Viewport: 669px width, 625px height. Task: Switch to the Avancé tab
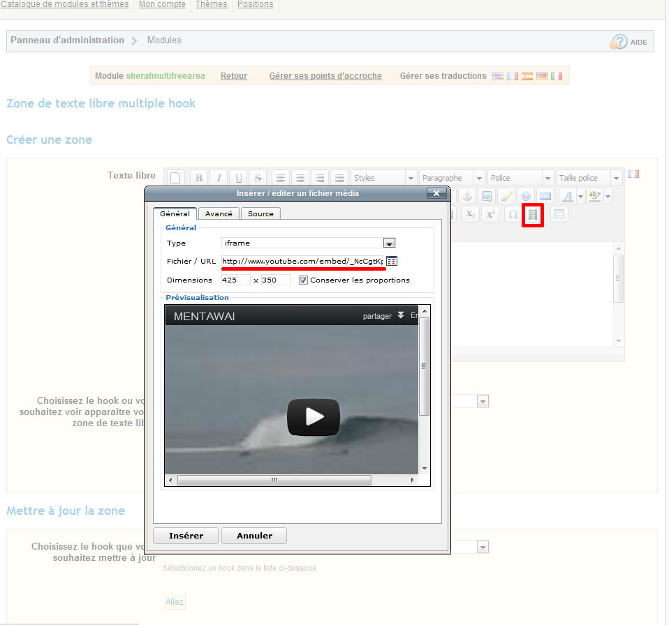219,213
